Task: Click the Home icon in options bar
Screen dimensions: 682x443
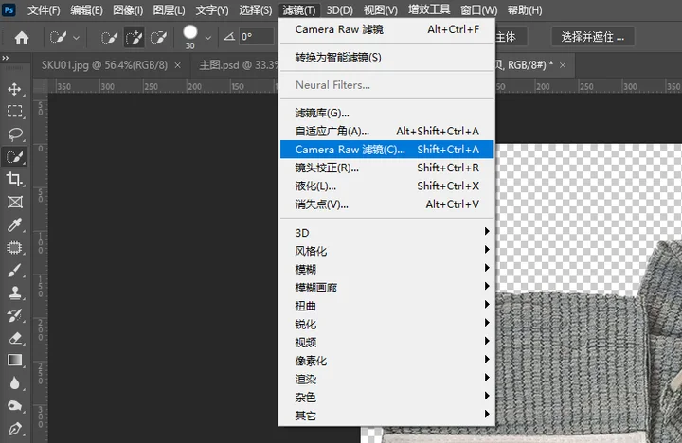Action: 22,37
